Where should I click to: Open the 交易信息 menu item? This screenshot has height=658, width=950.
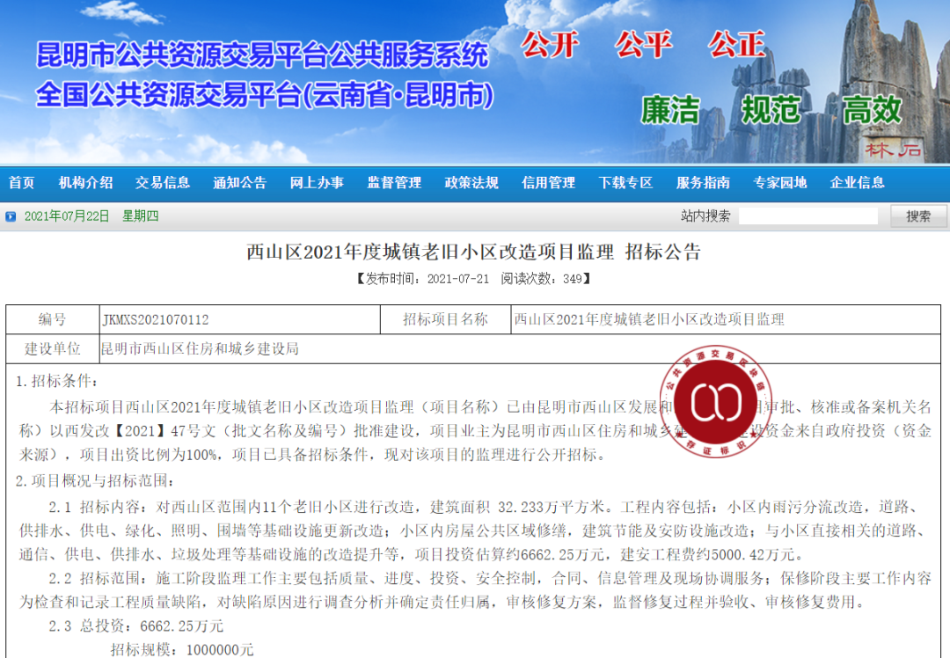point(163,182)
